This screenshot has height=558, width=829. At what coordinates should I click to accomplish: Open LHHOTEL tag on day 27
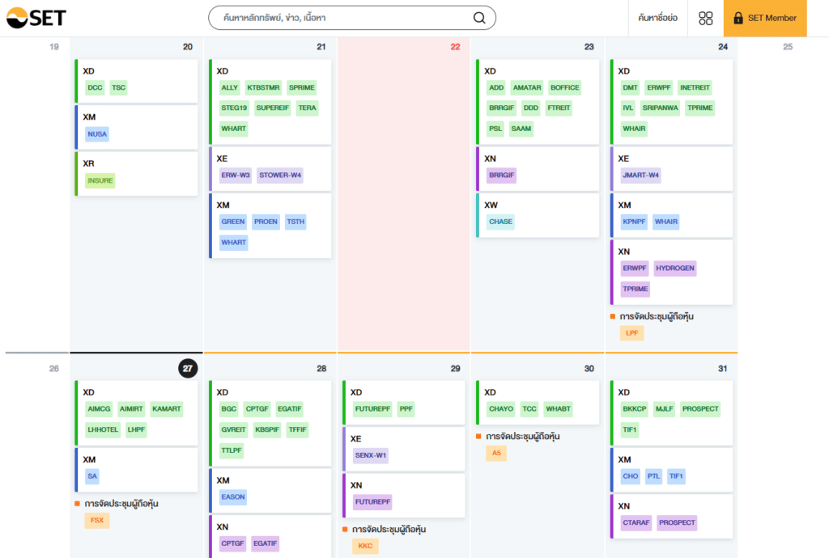click(x=103, y=429)
